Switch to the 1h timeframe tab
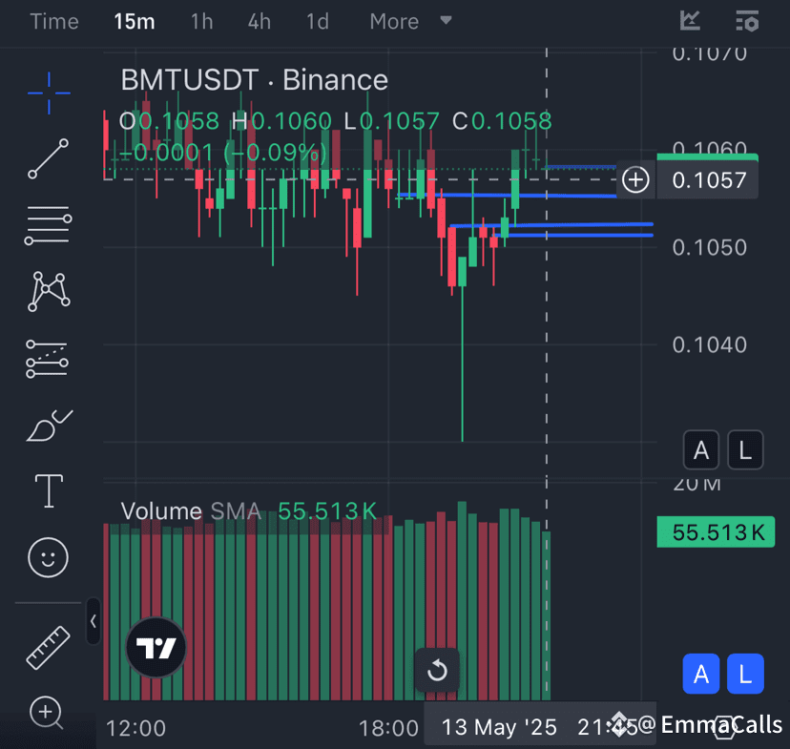The height and width of the screenshot is (749, 790). point(201,21)
